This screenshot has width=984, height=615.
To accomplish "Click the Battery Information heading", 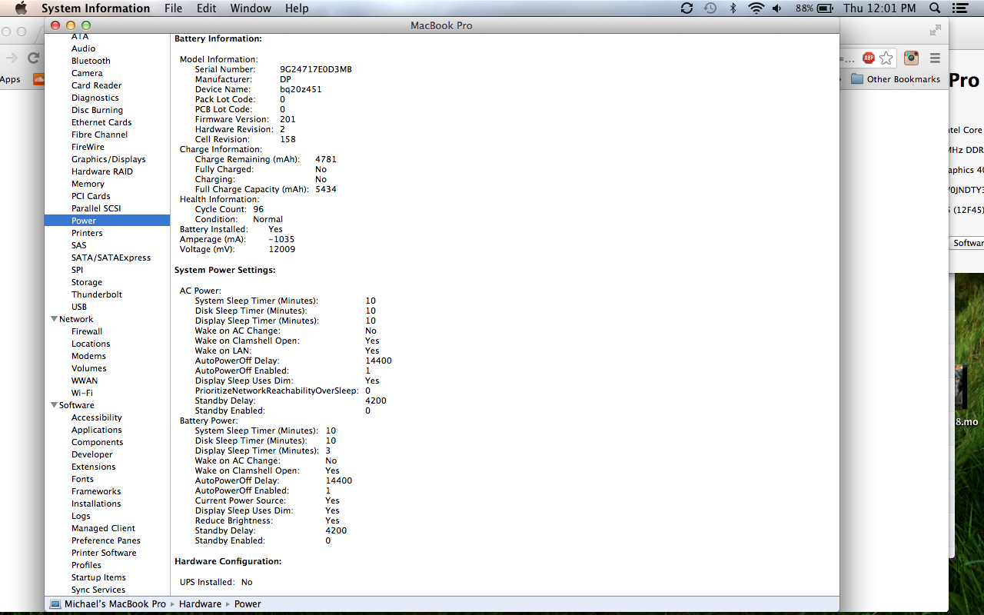I will pos(218,38).
